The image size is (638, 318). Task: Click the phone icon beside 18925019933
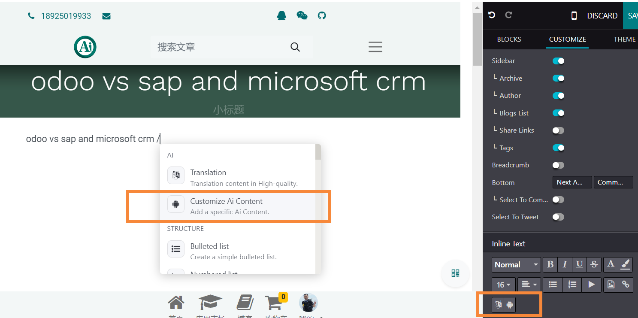(x=31, y=16)
